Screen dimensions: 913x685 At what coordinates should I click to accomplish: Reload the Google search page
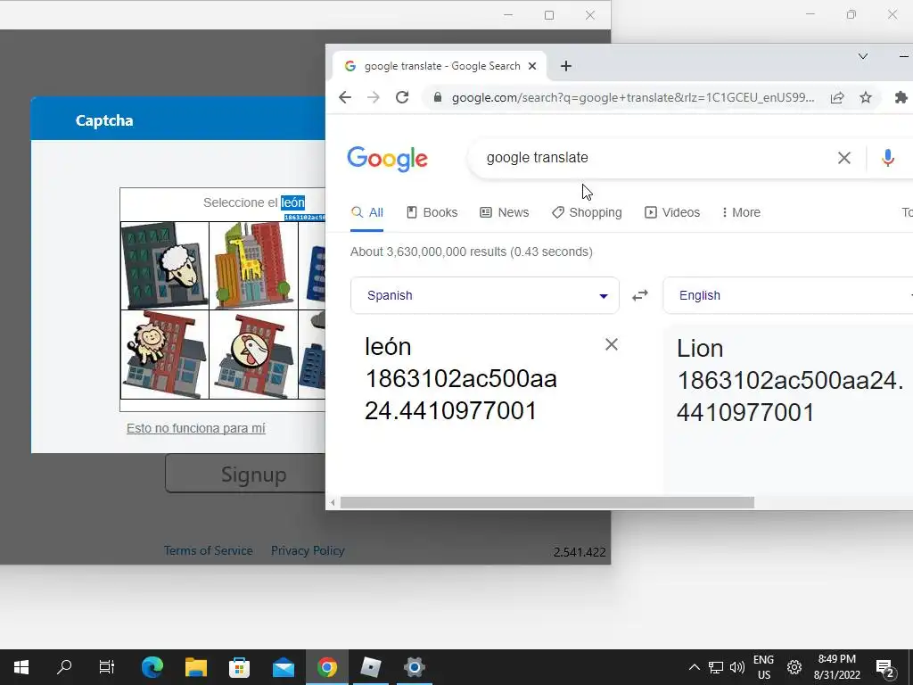click(x=402, y=97)
